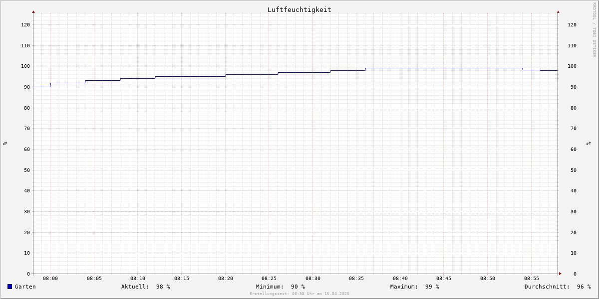Click the left axis 120 label
This screenshot has height=299, width=599.
pyautogui.click(x=25, y=25)
